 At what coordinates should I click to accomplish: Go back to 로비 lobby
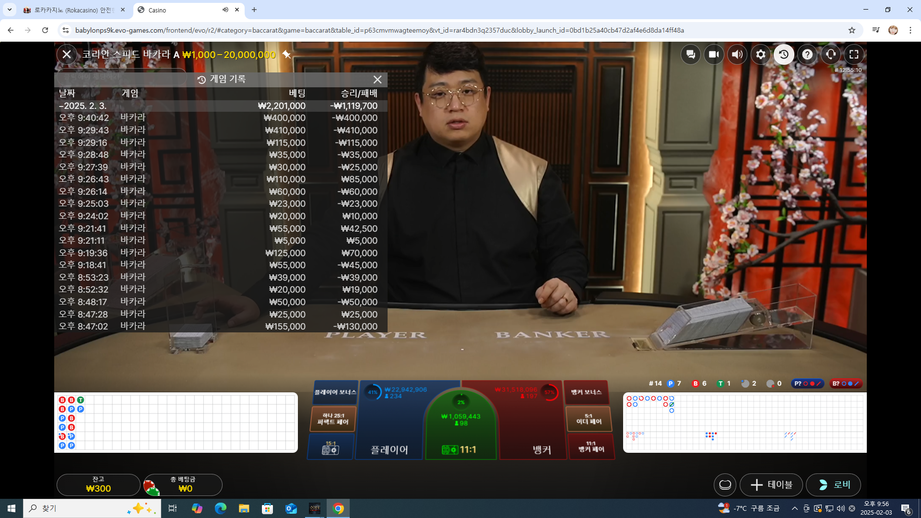pos(834,485)
